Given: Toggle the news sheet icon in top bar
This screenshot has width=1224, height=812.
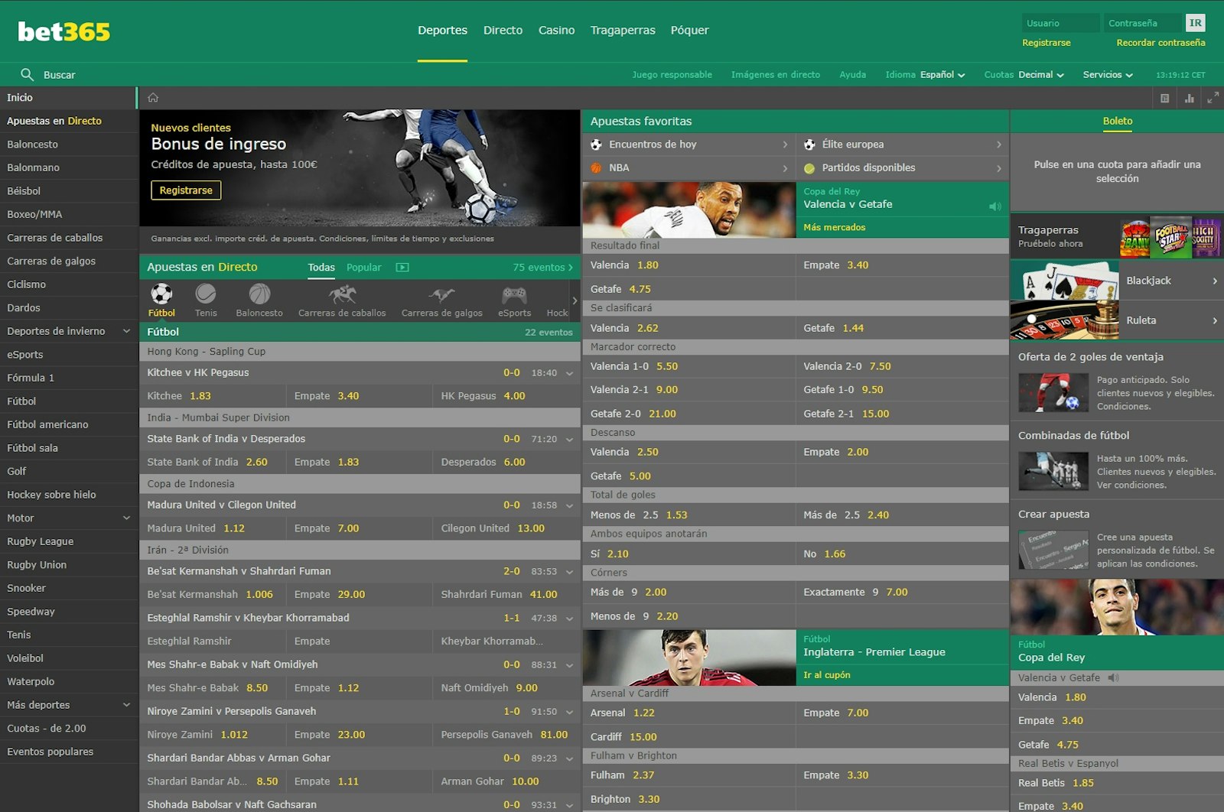Looking at the screenshot, I should pyautogui.click(x=1164, y=98).
